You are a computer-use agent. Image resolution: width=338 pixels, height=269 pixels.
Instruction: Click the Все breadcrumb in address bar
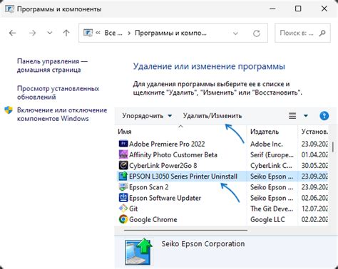[113, 33]
